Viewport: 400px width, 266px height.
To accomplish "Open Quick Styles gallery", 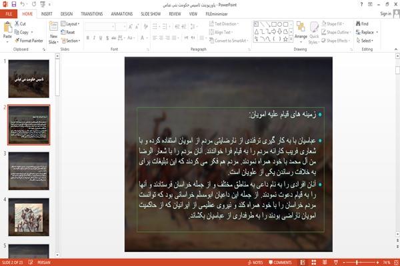I will pos(314,33).
